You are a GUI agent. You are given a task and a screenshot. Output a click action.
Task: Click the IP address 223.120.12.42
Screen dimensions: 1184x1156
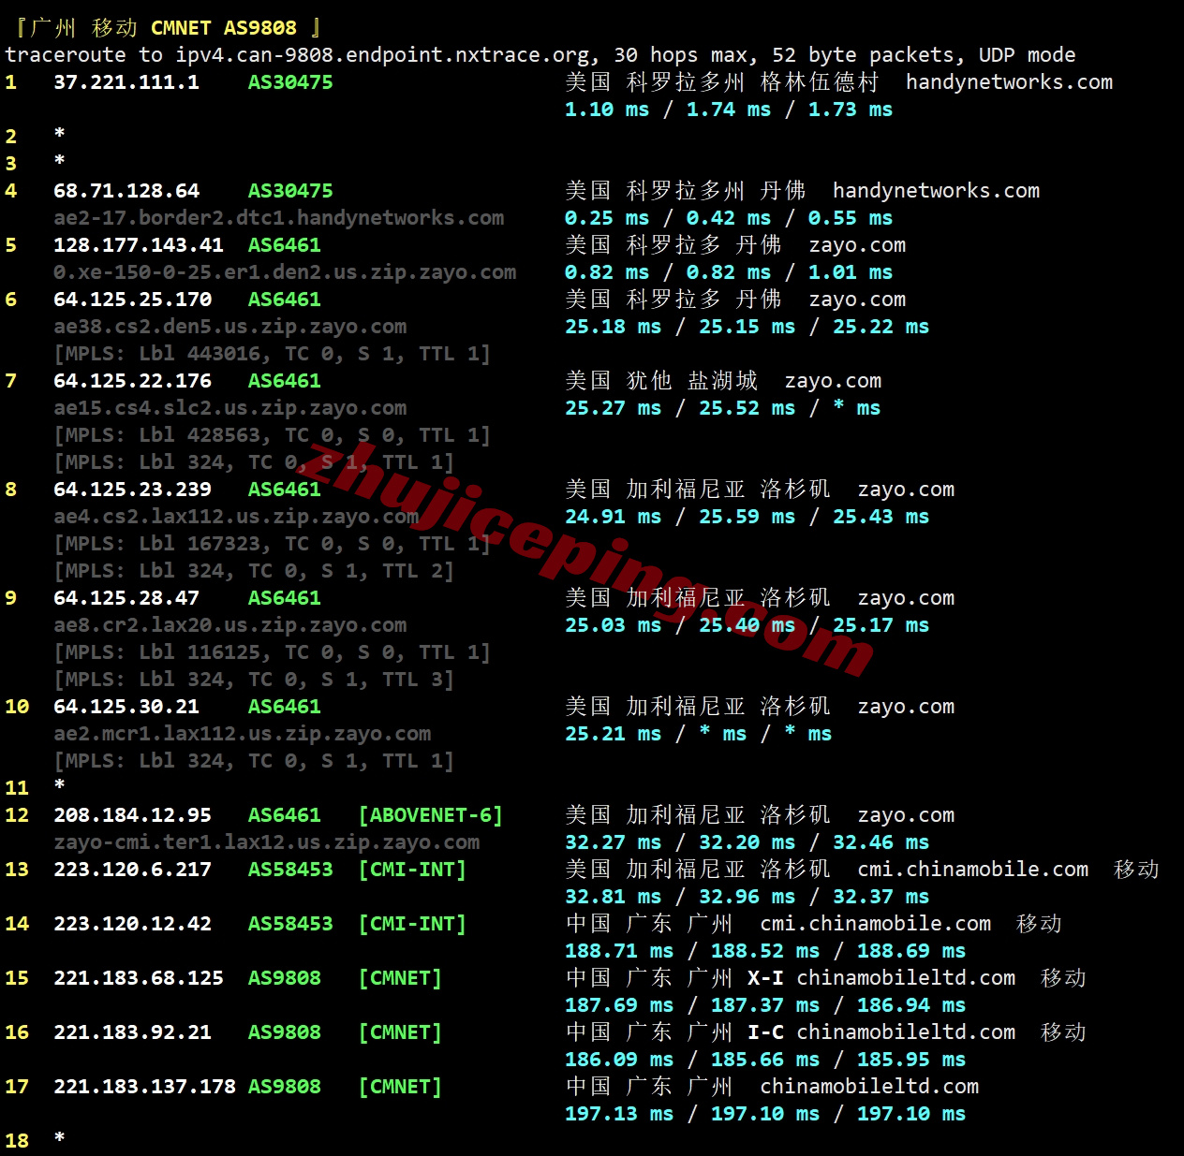pyautogui.click(x=132, y=924)
